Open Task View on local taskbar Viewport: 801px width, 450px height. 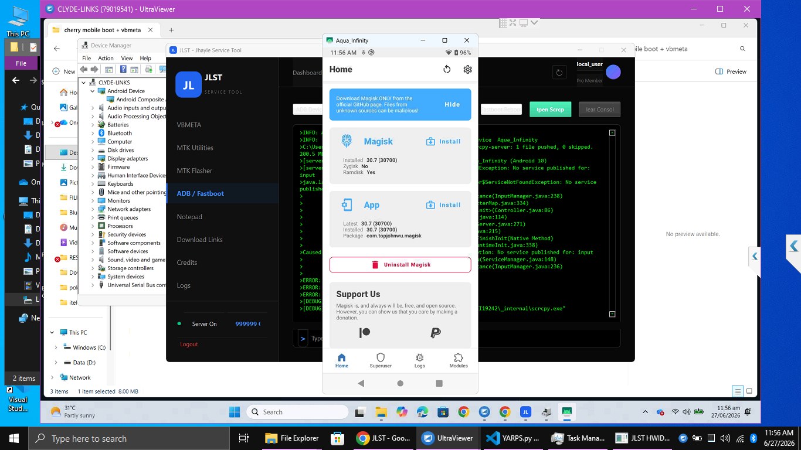tap(244, 438)
